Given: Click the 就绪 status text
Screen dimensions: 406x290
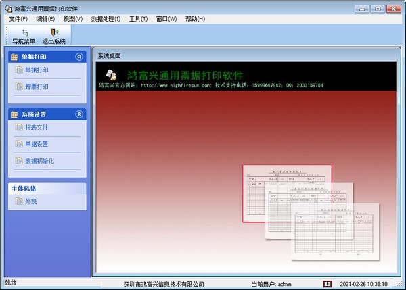Looking at the screenshot, I should click(x=11, y=283).
